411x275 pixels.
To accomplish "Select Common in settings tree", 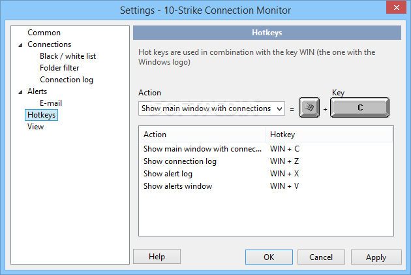I will 44,33.
